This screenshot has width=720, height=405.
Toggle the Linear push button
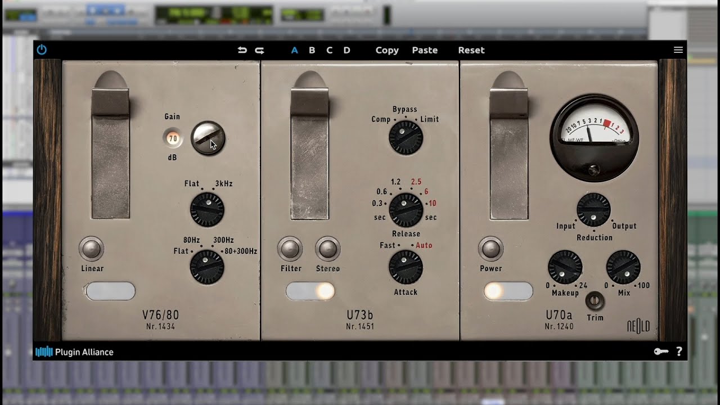(91, 249)
